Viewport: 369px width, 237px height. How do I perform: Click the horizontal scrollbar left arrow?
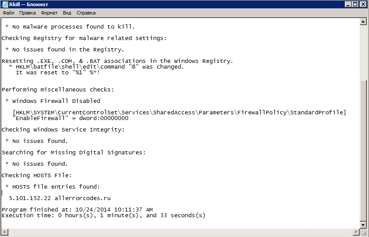4,232
